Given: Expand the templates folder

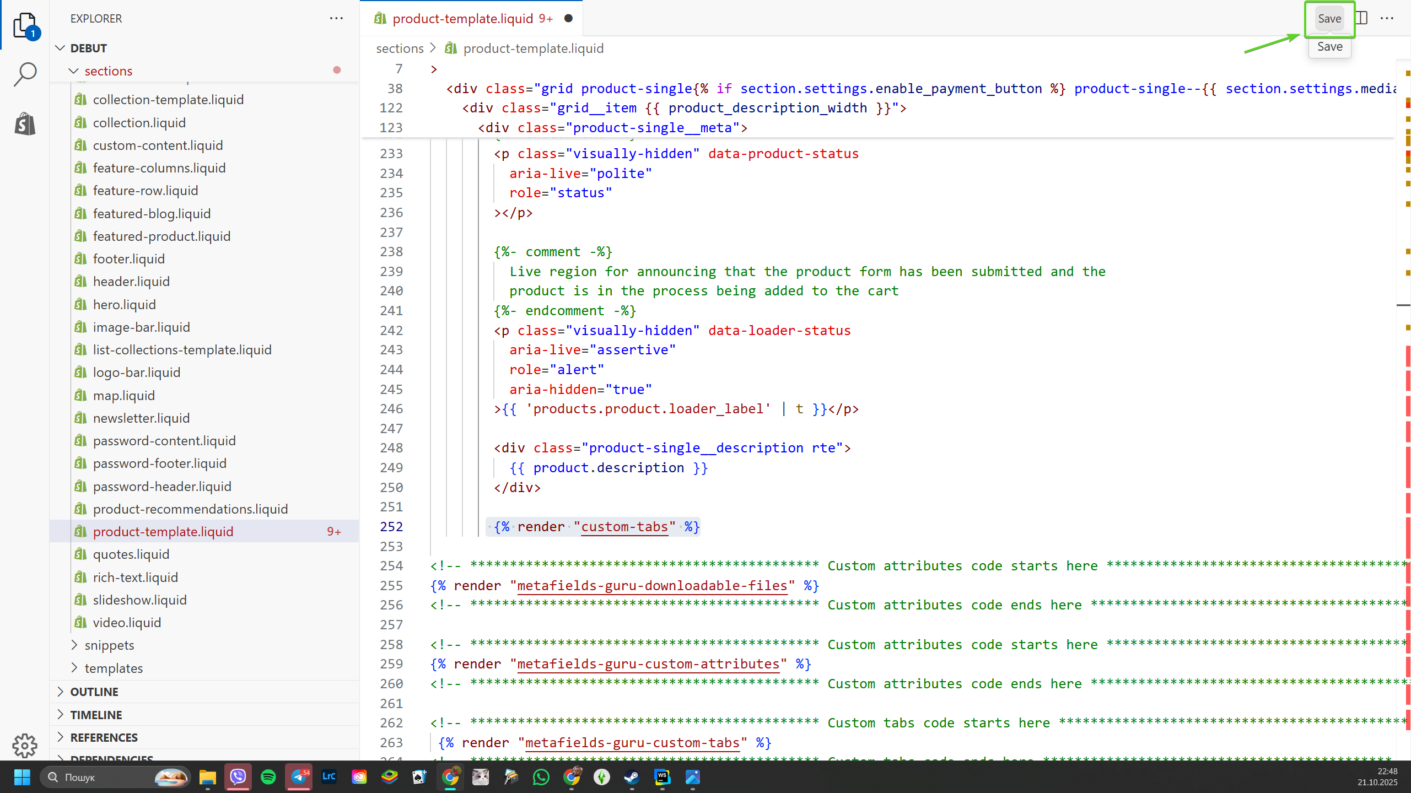Looking at the screenshot, I should 114,668.
